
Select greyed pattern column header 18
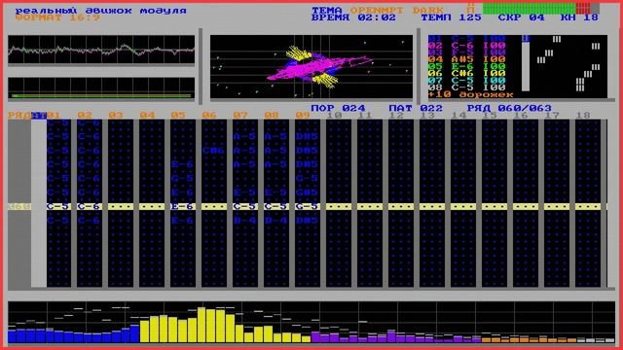(582, 116)
